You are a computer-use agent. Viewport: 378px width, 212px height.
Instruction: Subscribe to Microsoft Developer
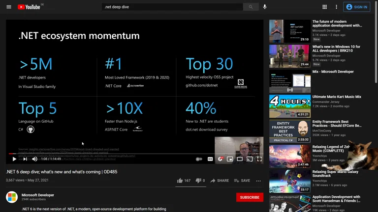pos(250,197)
